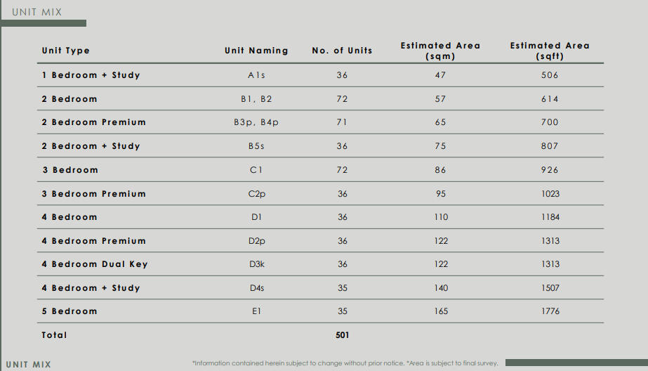Click the 'Estimated Area (sqft)' column header
This screenshot has height=371, width=648.
point(550,51)
